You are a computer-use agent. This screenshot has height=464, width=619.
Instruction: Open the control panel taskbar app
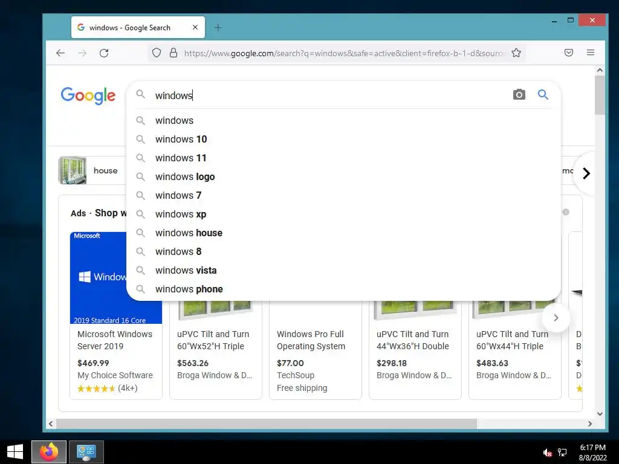[86, 452]
